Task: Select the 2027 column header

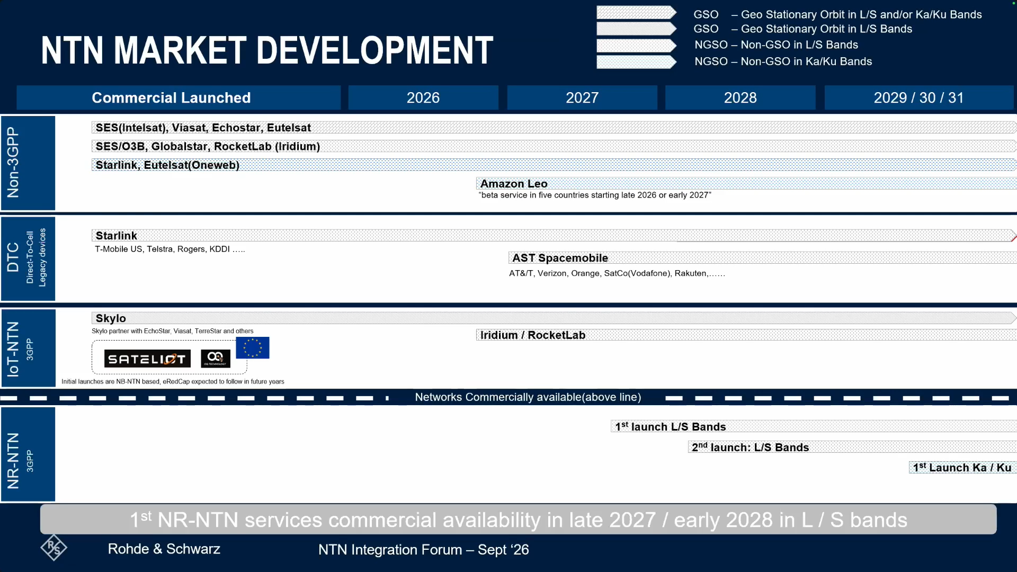Action: pos(582,97)
